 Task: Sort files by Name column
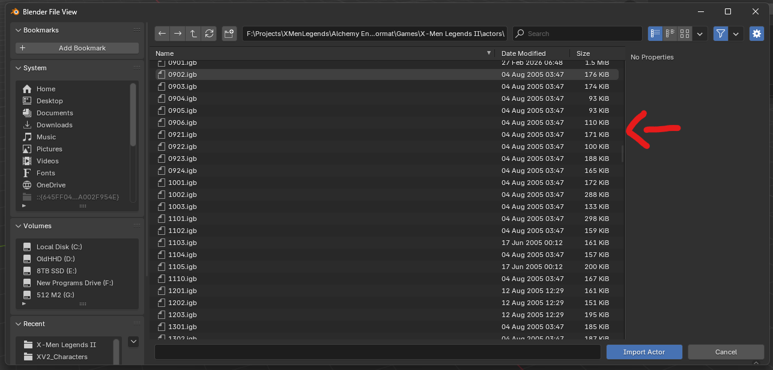[323, 53]
